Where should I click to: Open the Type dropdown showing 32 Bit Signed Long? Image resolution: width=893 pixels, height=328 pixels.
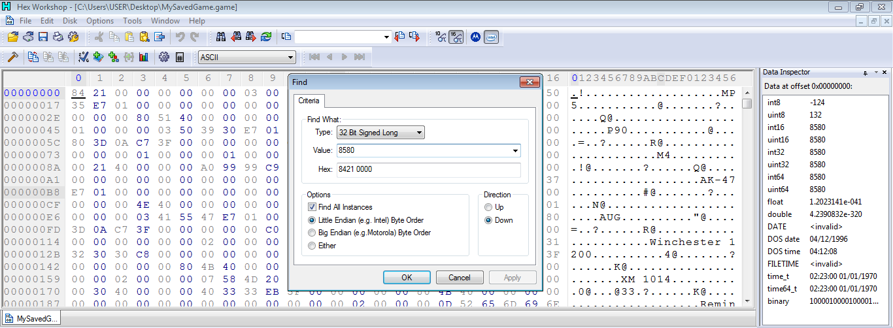pyautogui.click(x=380, y=133)
